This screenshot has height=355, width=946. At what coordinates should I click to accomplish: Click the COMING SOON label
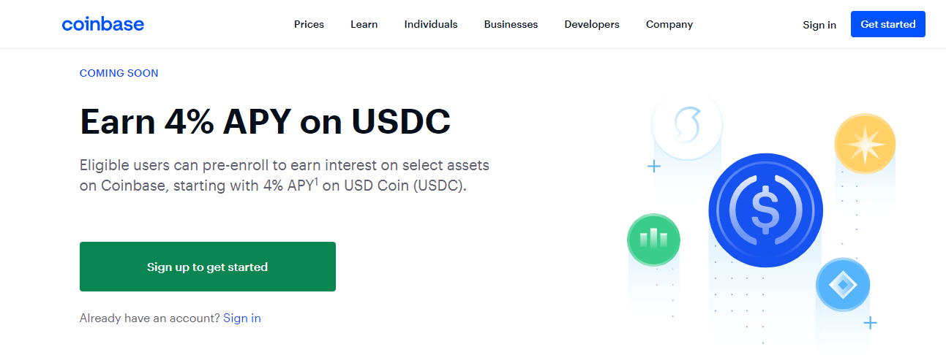119,73
